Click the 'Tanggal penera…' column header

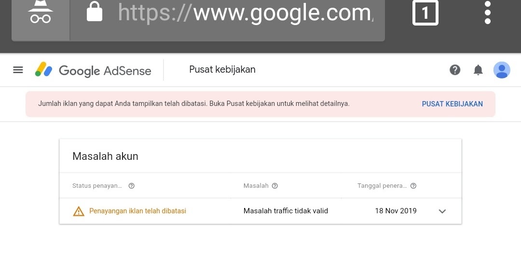pos(382,186)
